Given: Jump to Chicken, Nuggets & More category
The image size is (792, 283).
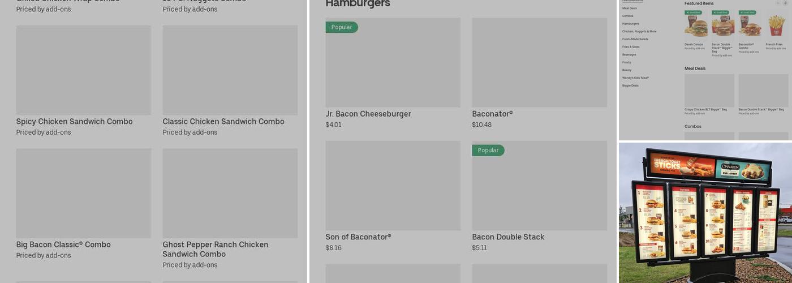Looking at the screenshot, I should [639, 32].
